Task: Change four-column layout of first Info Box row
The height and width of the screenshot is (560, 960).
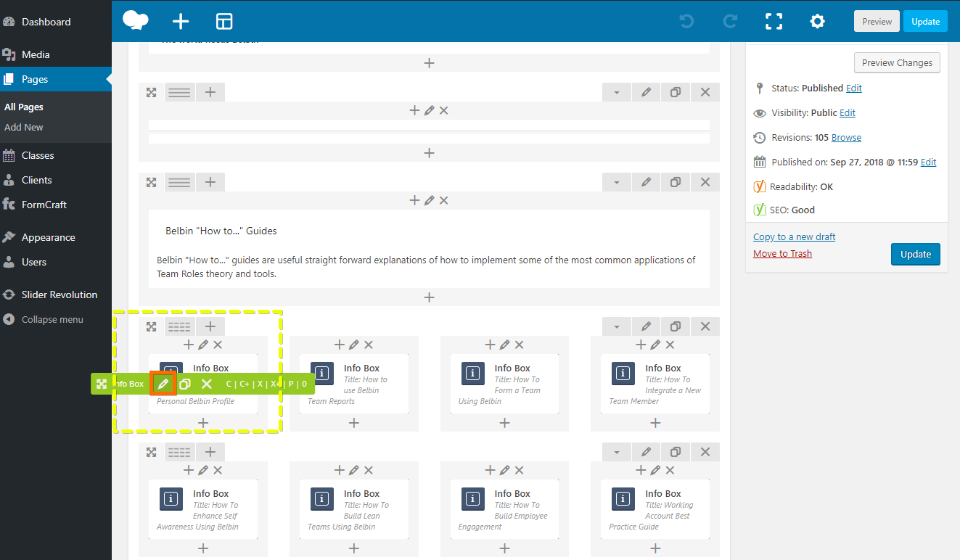Action: click(x=179, y=326)
